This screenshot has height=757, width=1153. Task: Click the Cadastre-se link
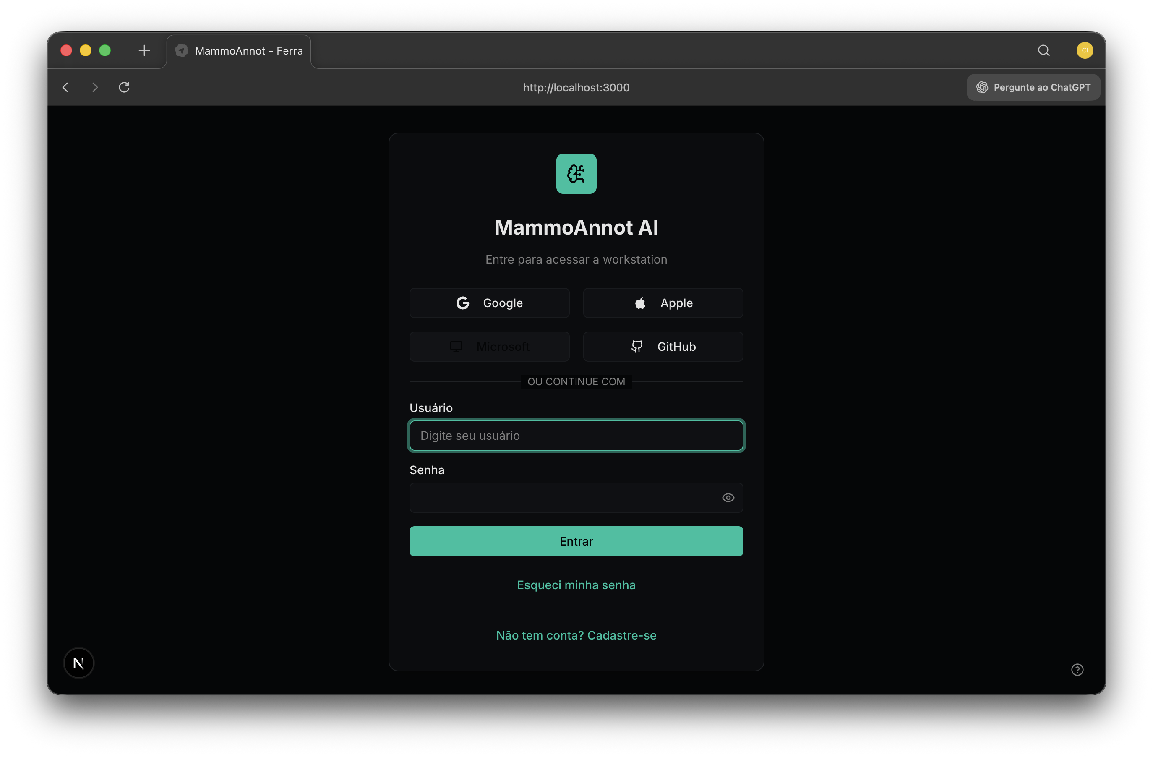point(621,635)
